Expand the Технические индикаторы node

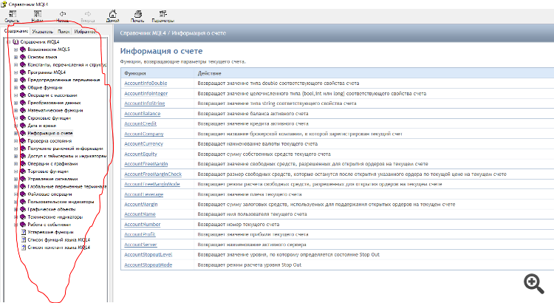point(16,217)
